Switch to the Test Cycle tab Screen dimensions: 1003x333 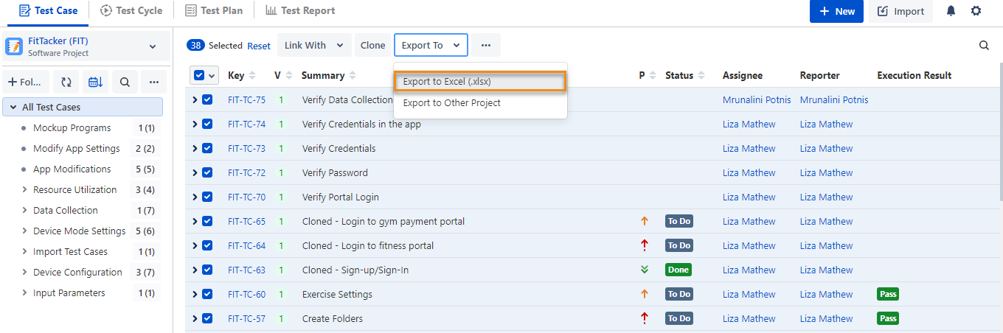coord(131,10)
